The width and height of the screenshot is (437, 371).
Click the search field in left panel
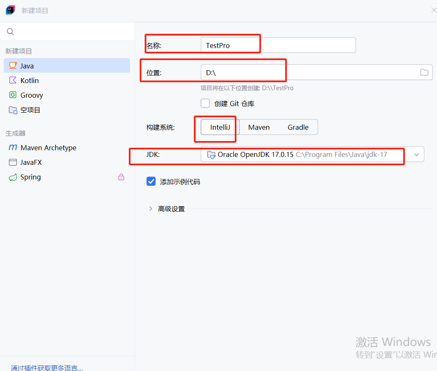68,32
